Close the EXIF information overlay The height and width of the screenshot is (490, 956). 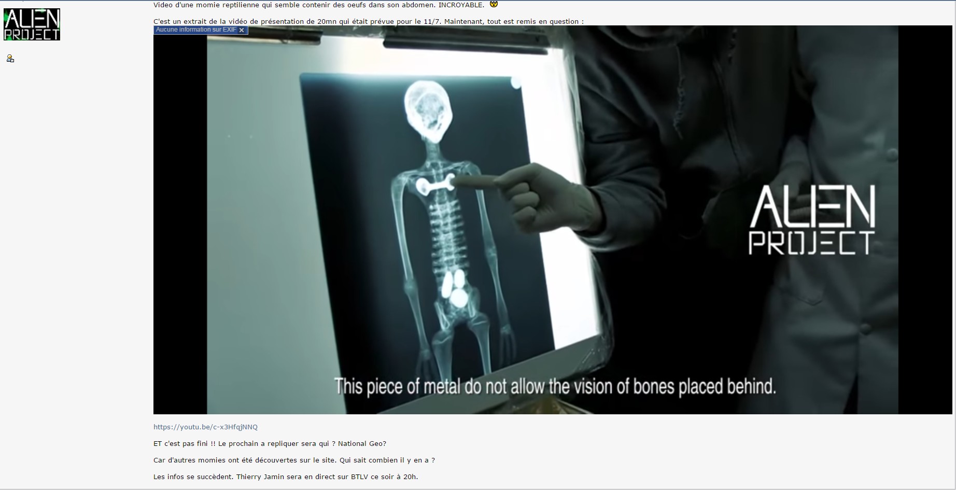242,30
